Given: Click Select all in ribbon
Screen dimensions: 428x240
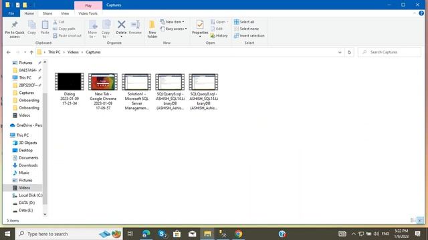Looking at the screenshot, I should [x=244, y=22].
